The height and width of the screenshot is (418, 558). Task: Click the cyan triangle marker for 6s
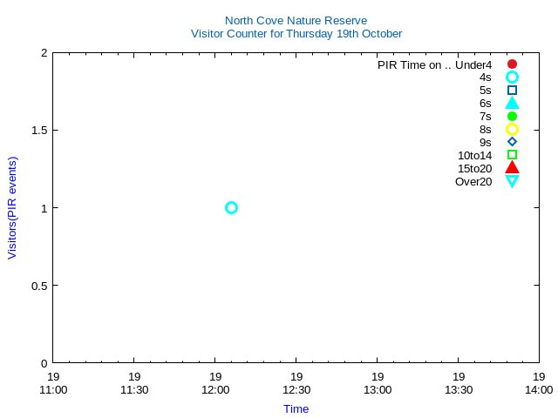512,103
